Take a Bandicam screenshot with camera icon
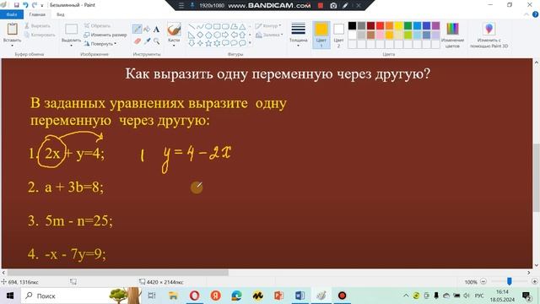This screenshot has height=304, width=540. [333, 6]
